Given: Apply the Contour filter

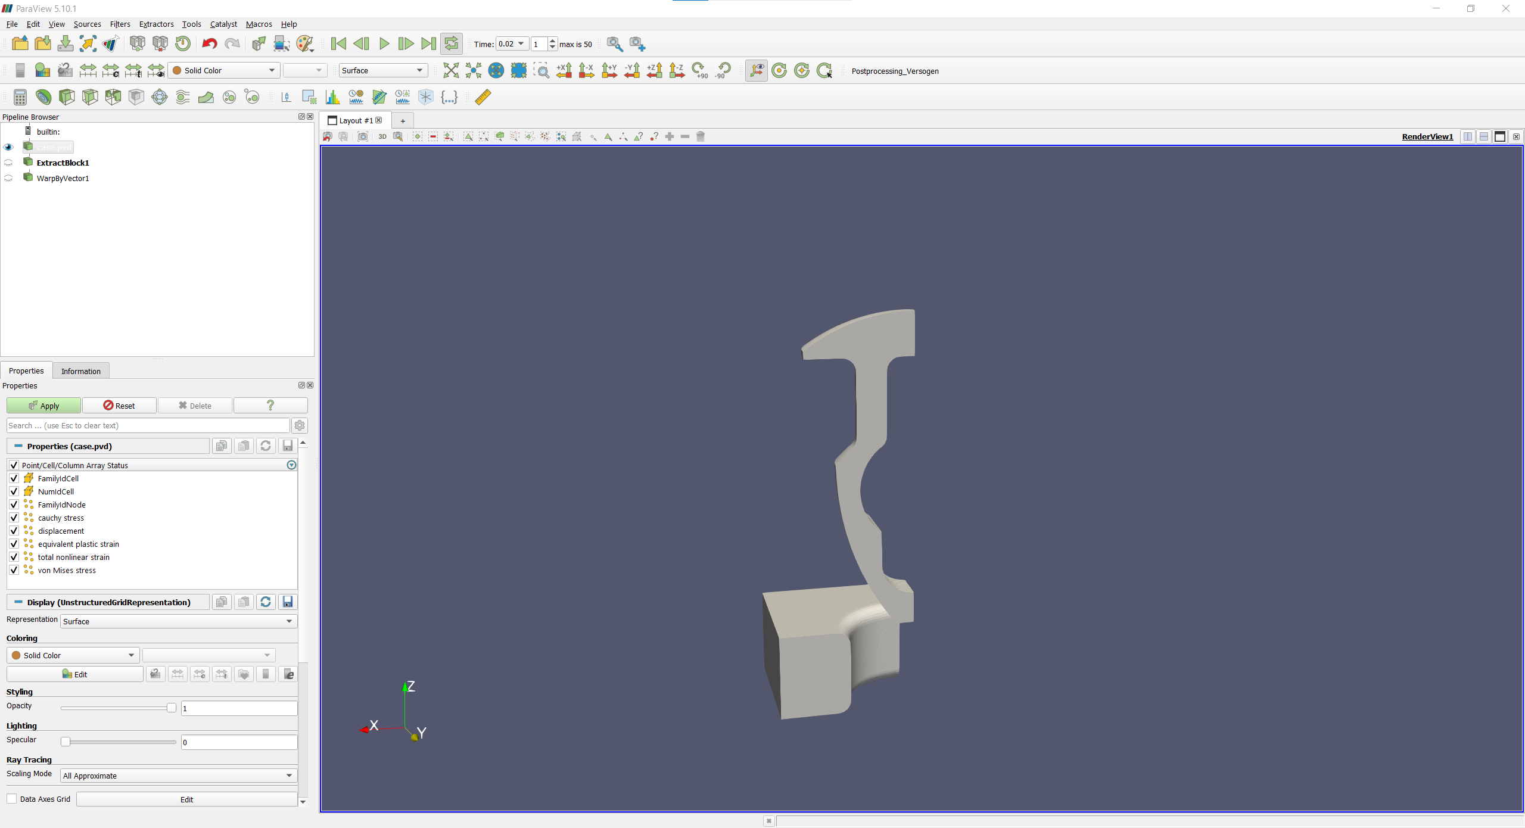Looking at the screenshot, I should pos(43,97).
